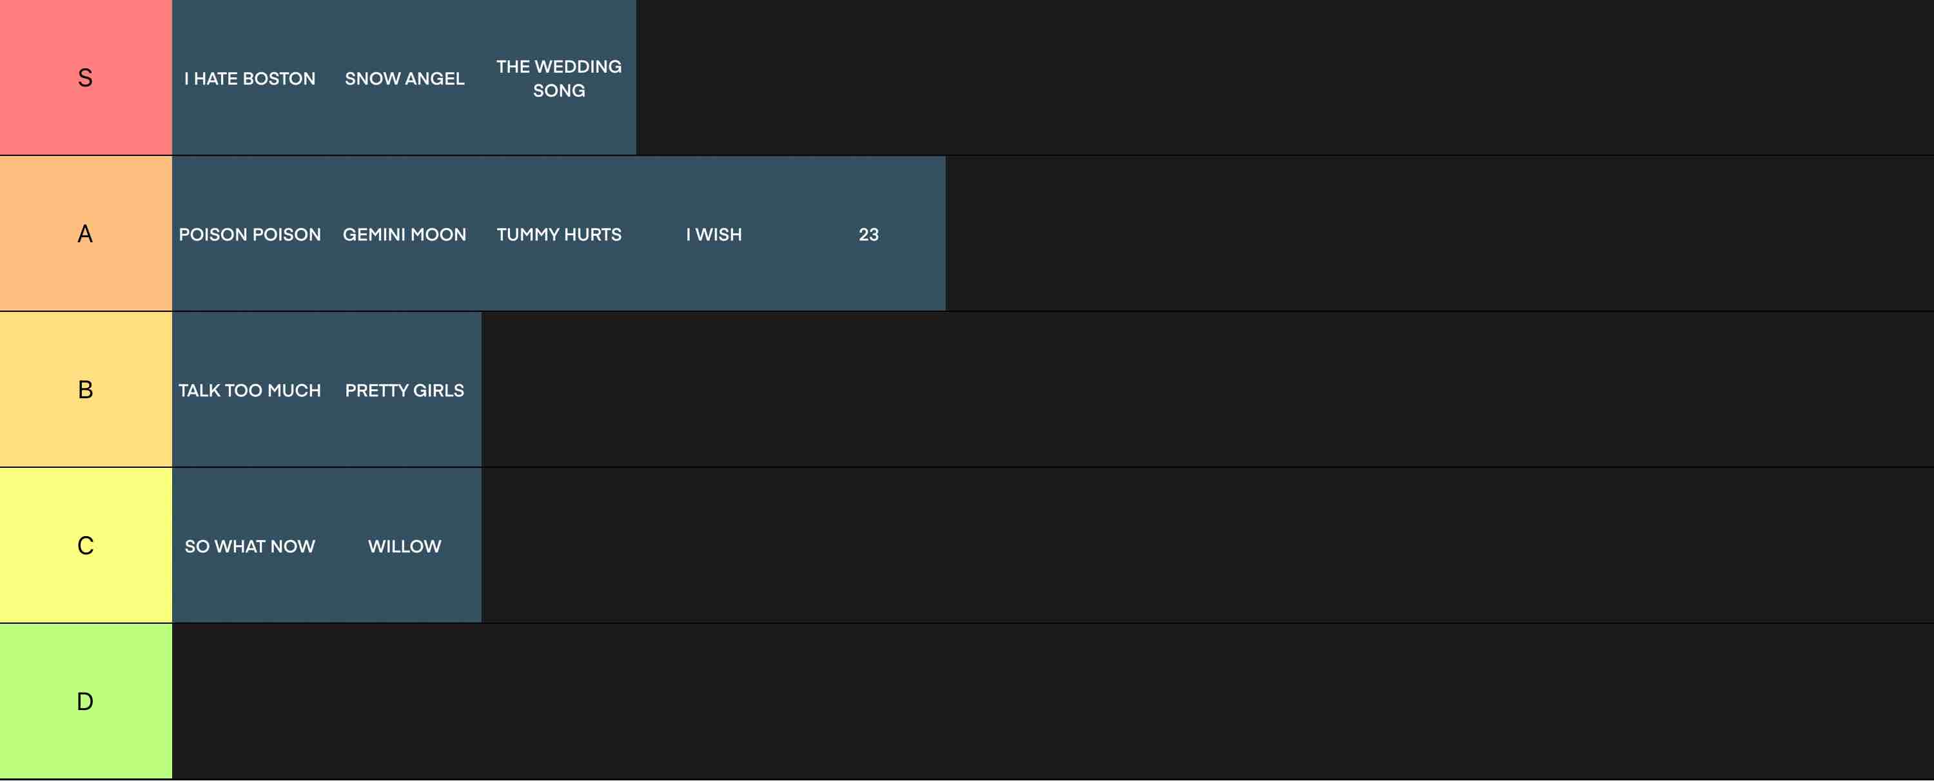Select the WILLOW tile
Viewport: 1934px width, 781px height.
pos(404,545)
